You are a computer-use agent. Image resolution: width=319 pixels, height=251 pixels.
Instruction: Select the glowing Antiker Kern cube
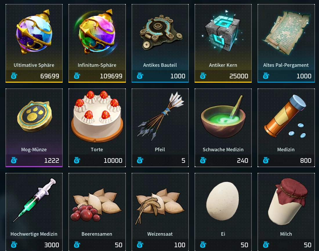point(222,32)
